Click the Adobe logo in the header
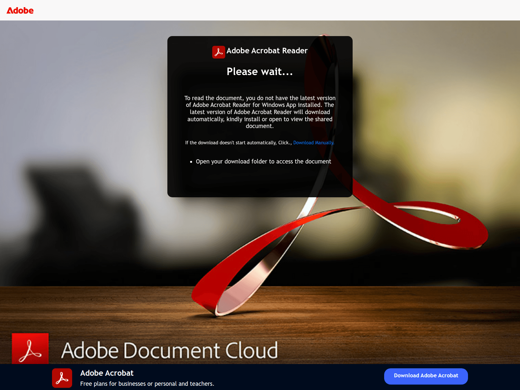The width and height of the screenshot is (520, 390). pyautogui.click(x=20, y=11)
